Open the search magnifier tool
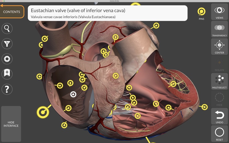Viewport: 229px width, 143px height. pyautogui.click(x=7, y=28)
